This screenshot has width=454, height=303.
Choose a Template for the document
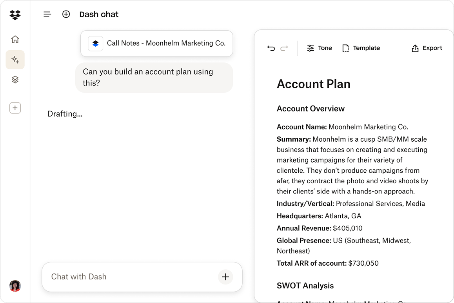pyautogui.click(x=361, y=48)
